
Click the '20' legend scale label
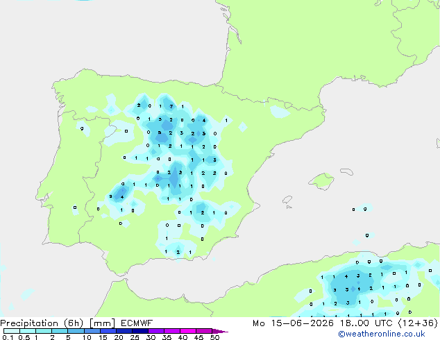[x=119, y=337]
